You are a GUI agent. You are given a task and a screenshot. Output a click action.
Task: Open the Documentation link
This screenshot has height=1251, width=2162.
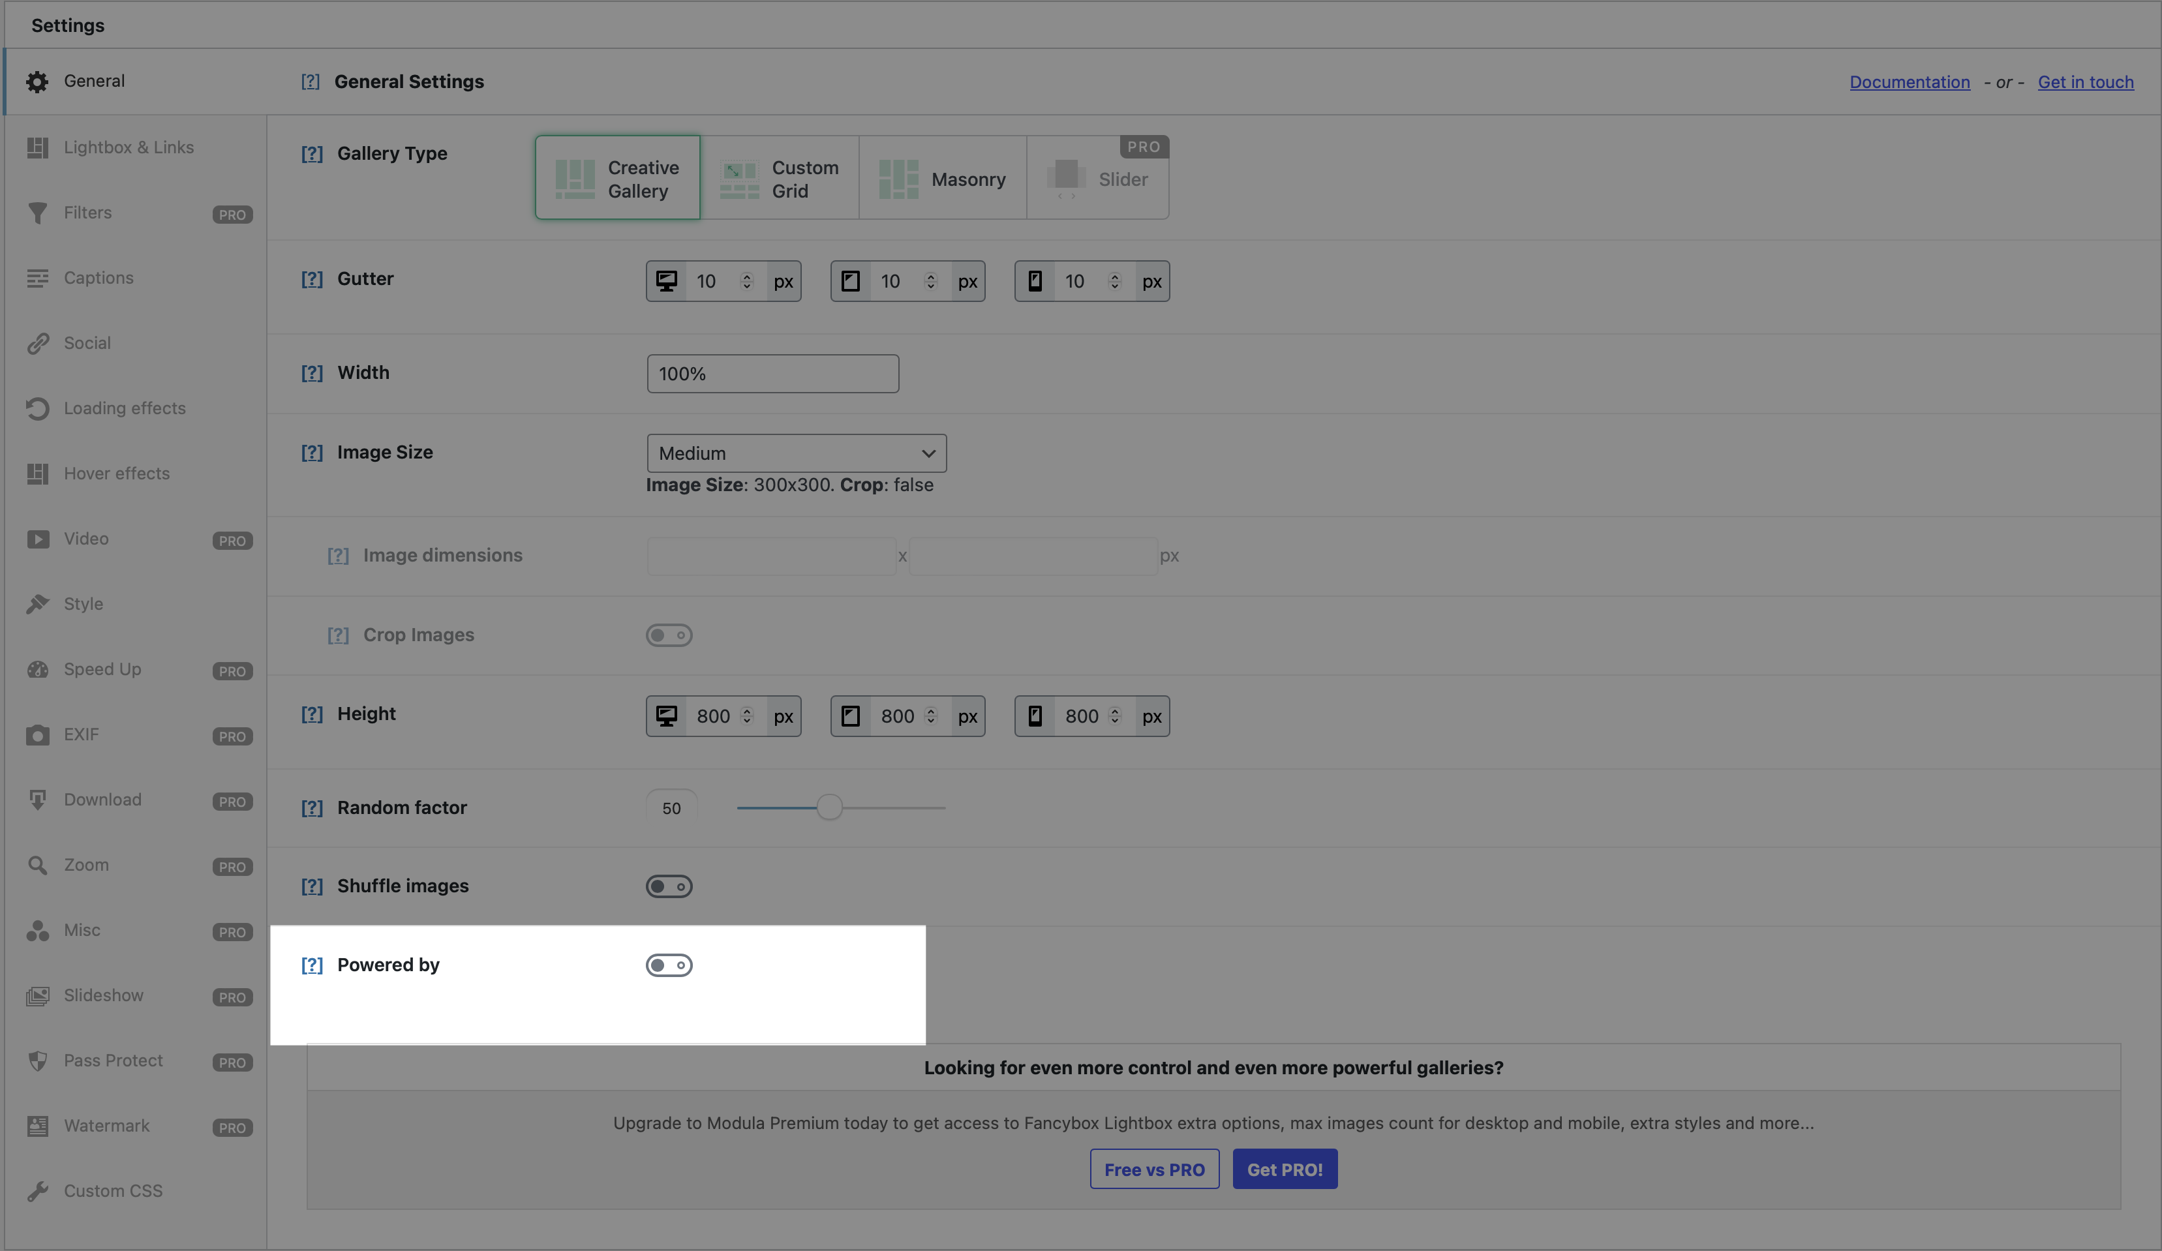coord(1909,82)
